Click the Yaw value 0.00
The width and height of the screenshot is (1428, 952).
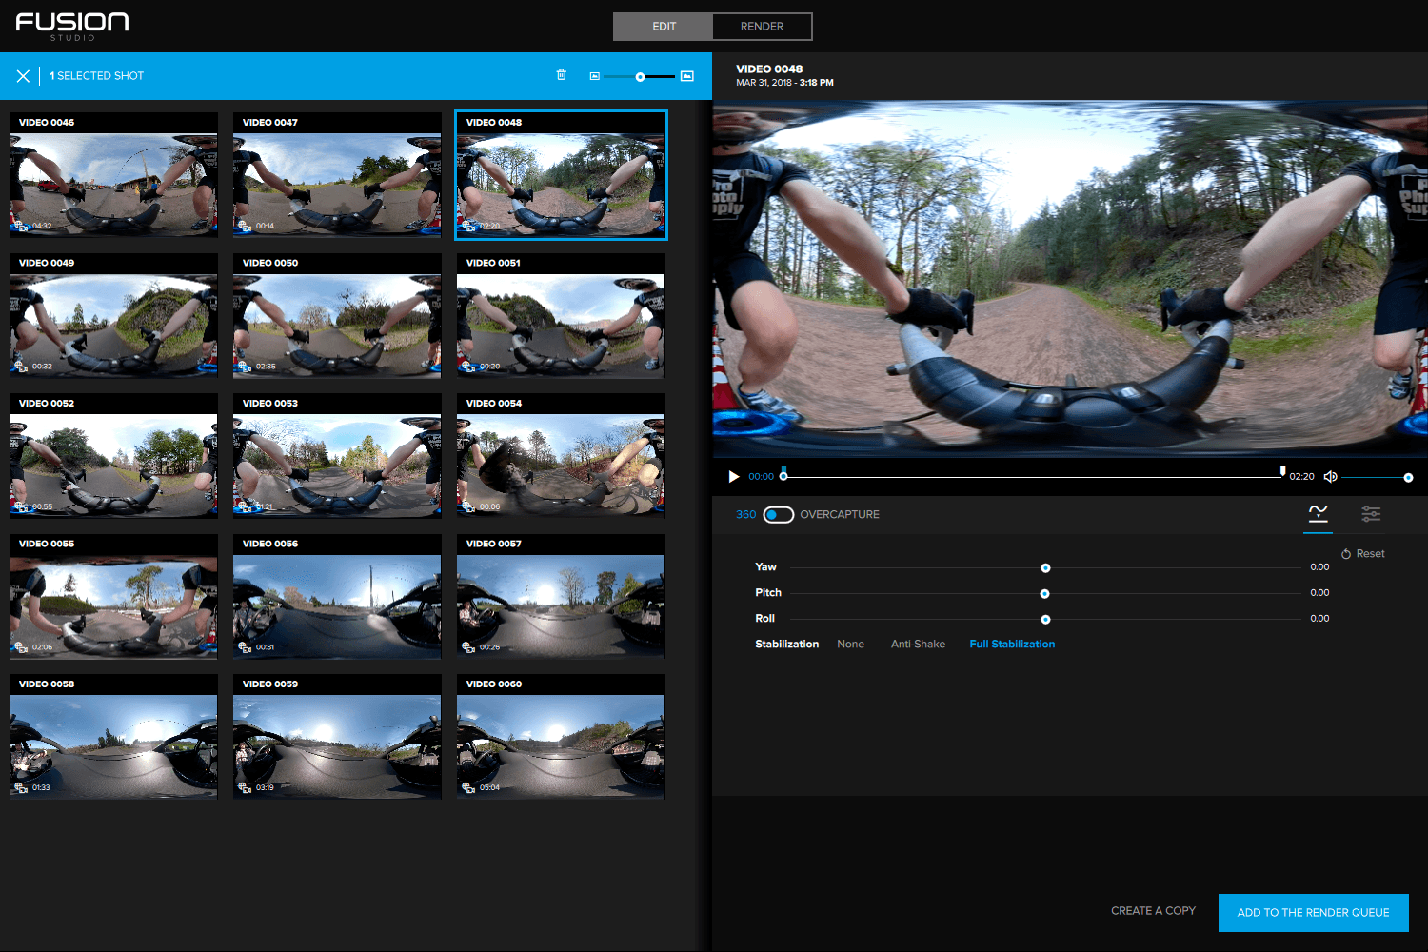pos(1319,567)
